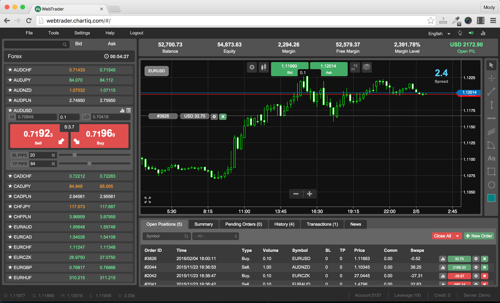Toggle favorite star for EURGBP
This screenshot has height=303, width=500.
click(x=10, y=268)
